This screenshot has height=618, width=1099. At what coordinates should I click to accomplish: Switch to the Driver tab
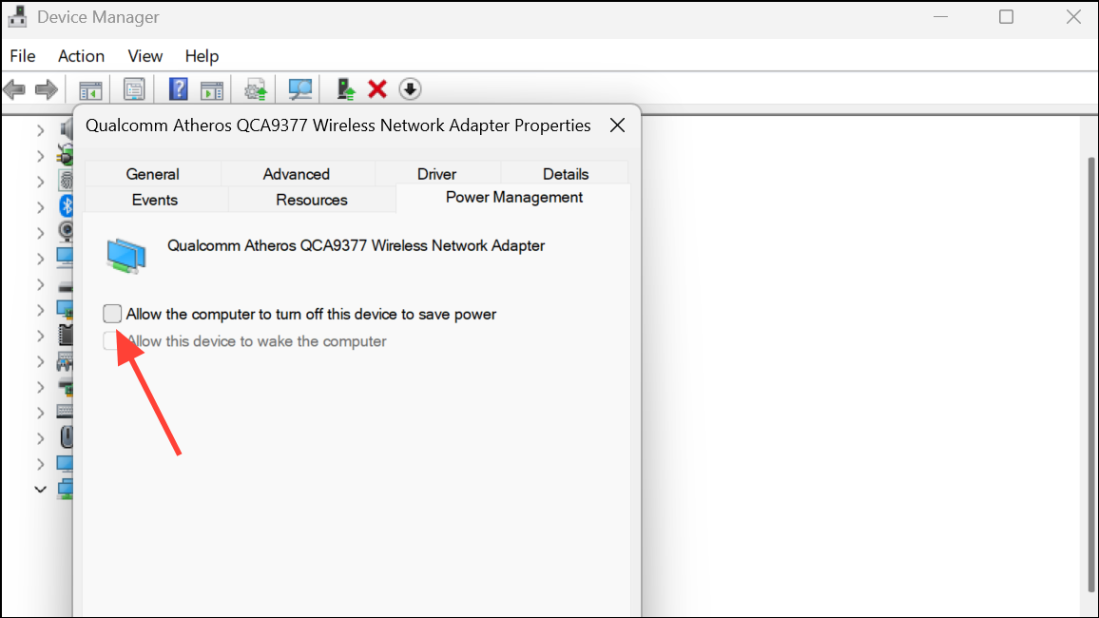coord(436,174)
